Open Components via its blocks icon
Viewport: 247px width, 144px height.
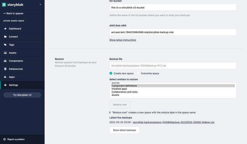pos(5,61)
